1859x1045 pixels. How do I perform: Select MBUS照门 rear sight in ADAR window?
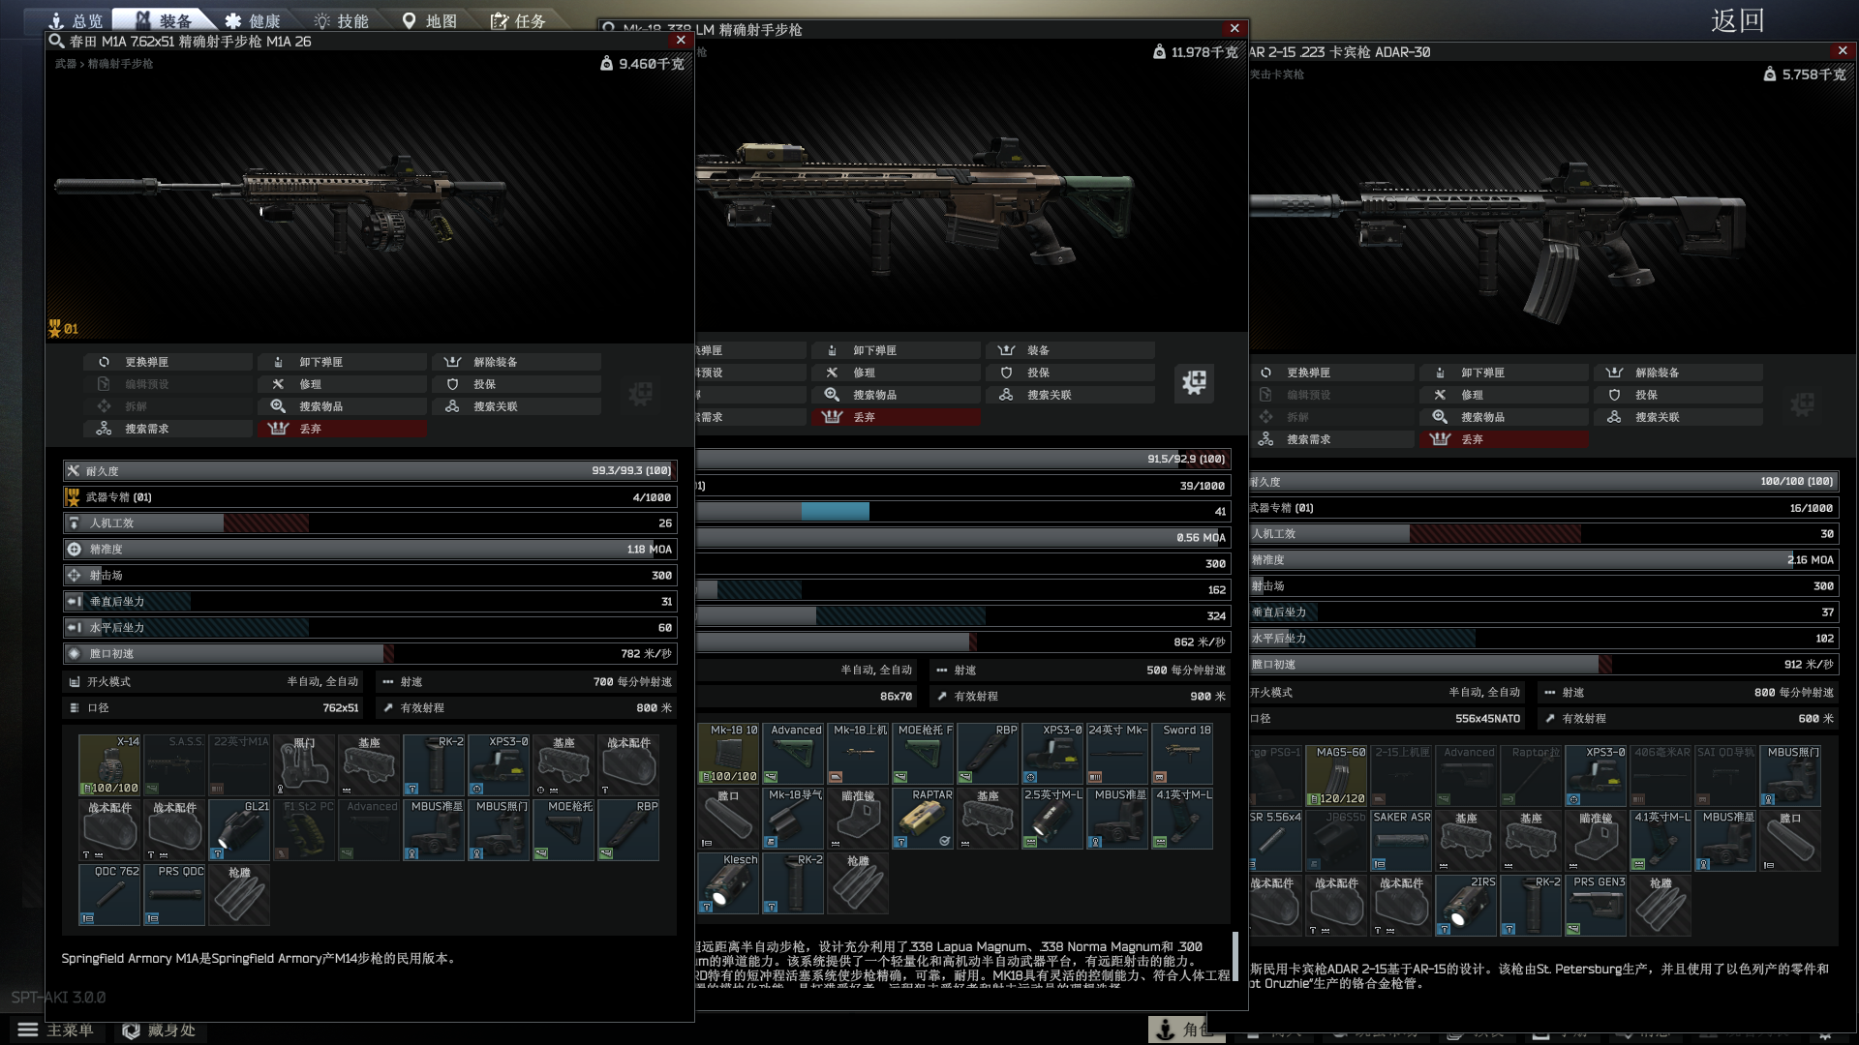click(1790, 776)
